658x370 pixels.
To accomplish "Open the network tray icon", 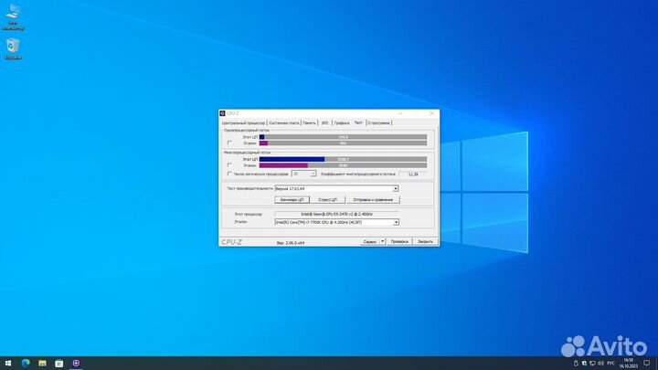I will click(x=592, y=364).
